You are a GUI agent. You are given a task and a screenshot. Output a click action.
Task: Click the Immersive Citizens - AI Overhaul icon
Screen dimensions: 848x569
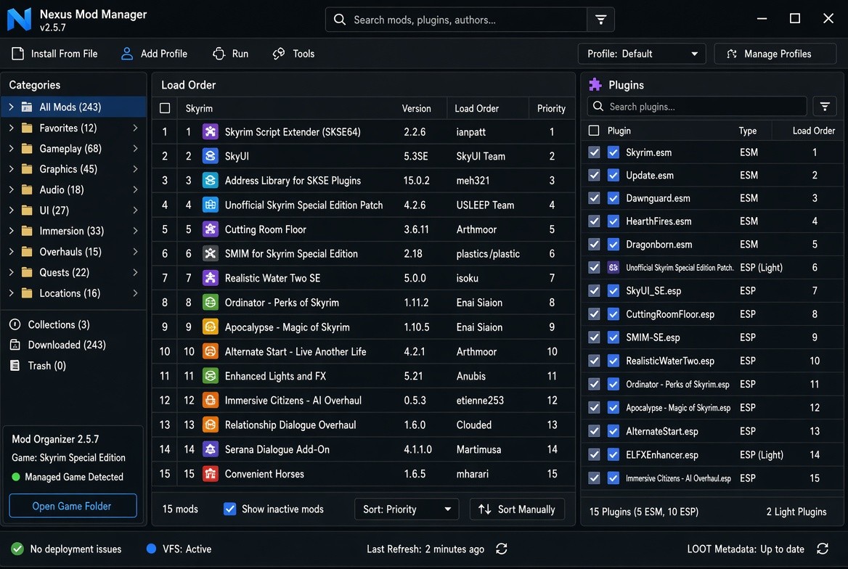point(211,400)
